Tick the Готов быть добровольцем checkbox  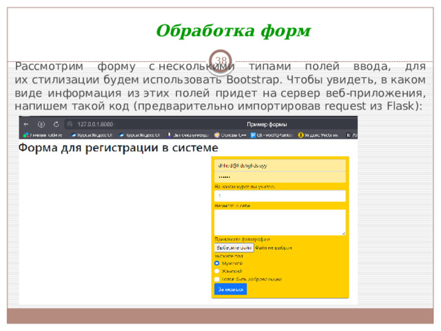[216, 279]
